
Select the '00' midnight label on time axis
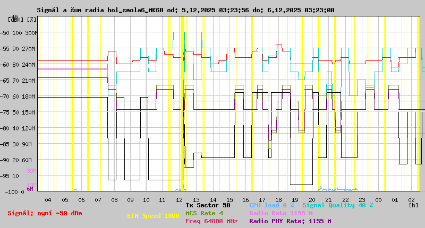(378, 199)
